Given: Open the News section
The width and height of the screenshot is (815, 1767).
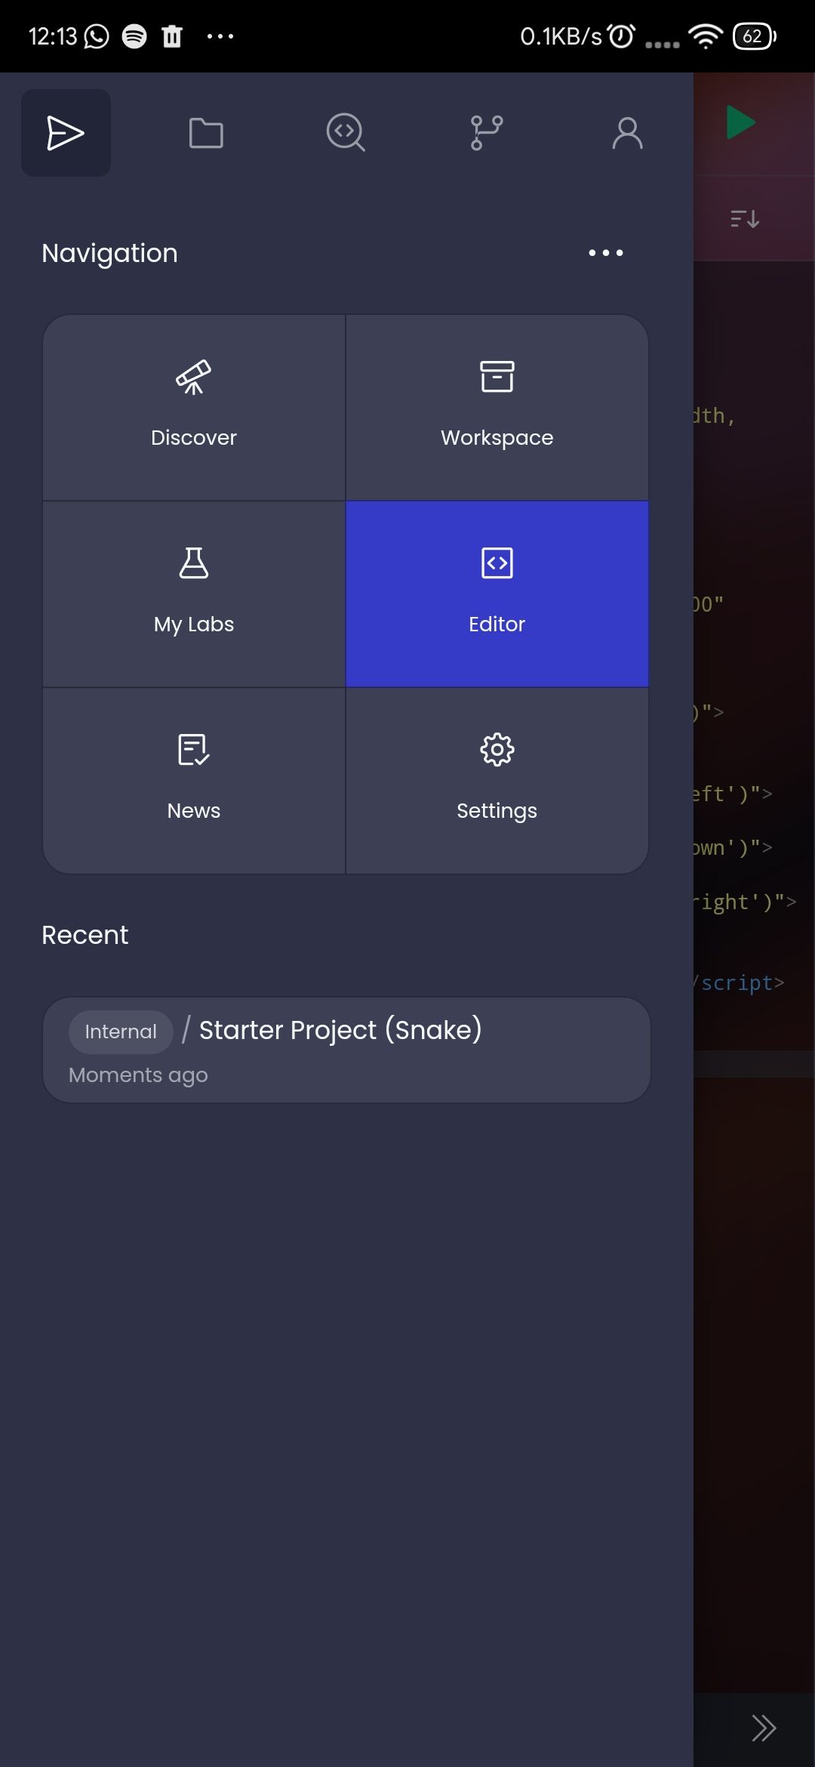Looking at the screenshot, I should tap(193, 778).
